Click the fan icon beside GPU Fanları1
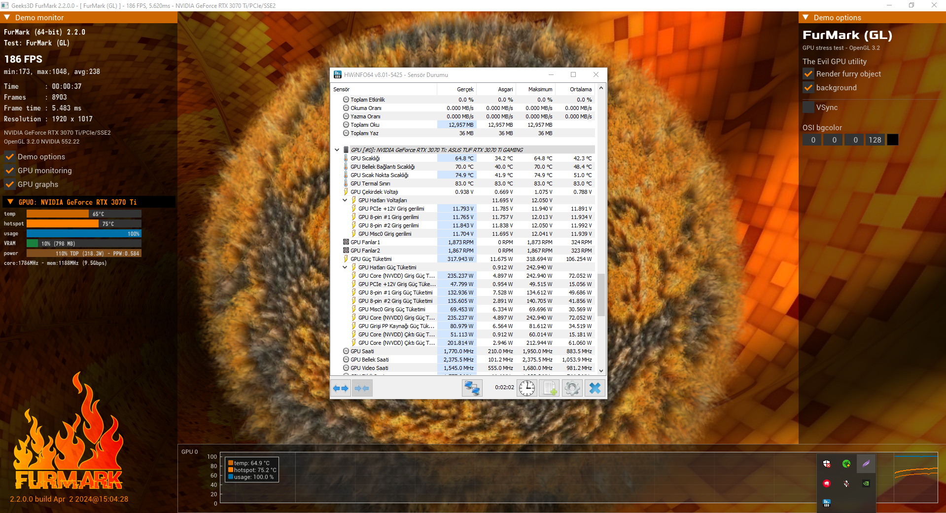 346,242
